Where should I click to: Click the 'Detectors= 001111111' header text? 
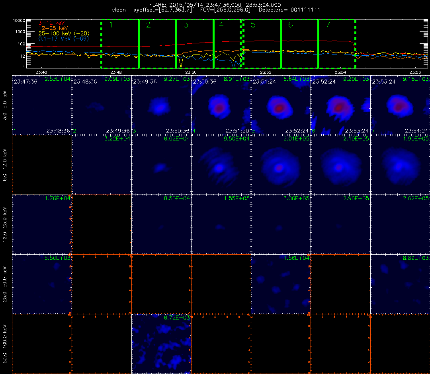pyautogui.click(x=289, y=10)
